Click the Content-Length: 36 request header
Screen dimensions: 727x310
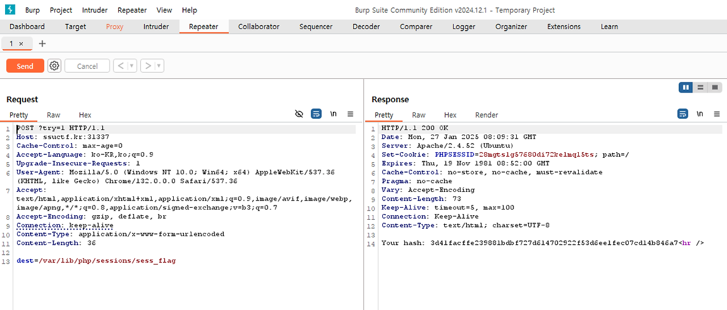click(56, 243)
